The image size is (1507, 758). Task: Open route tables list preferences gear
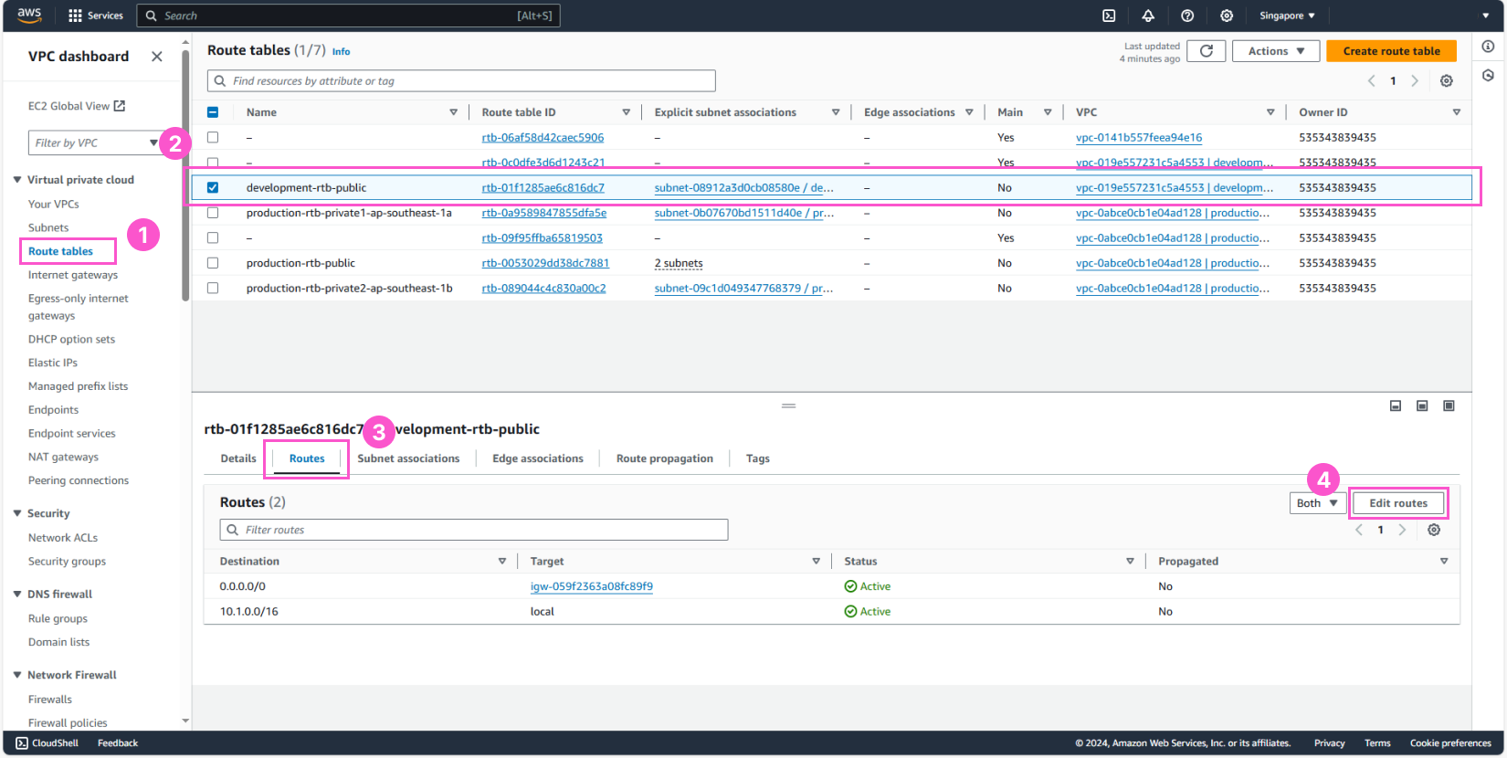(1447, 81)
